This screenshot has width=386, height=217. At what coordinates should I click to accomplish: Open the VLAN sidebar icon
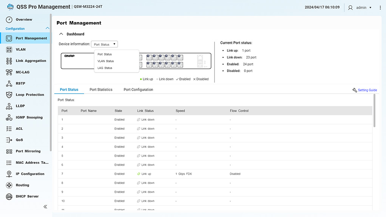click(x=9, y=49)
